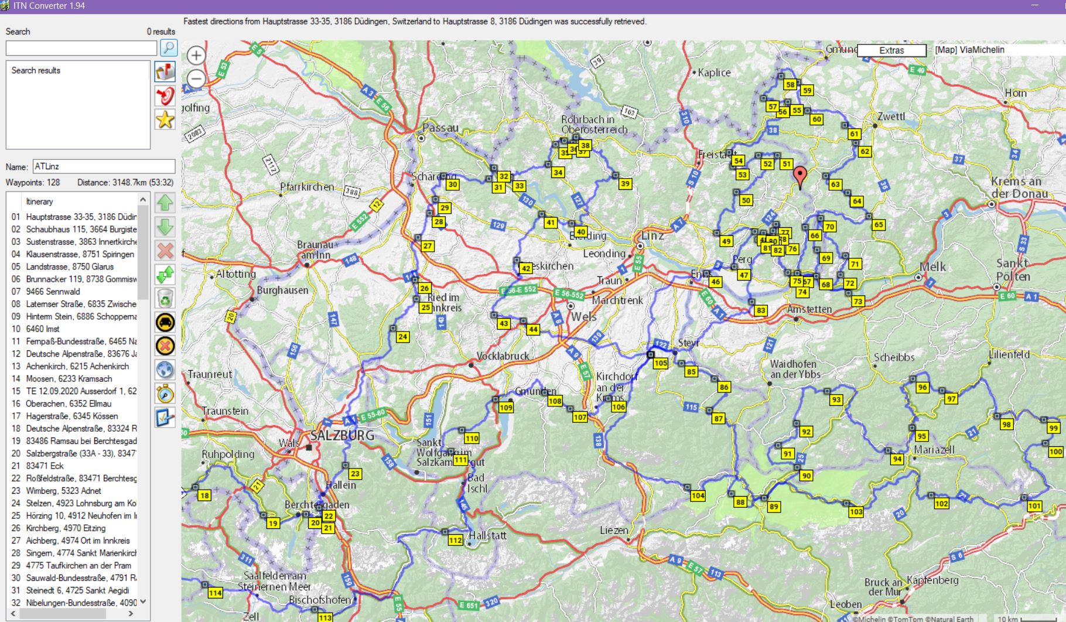The height and width of the screenshot is (622, 1066).
Task: Click the magnifier search button
Action: point(168,48)
